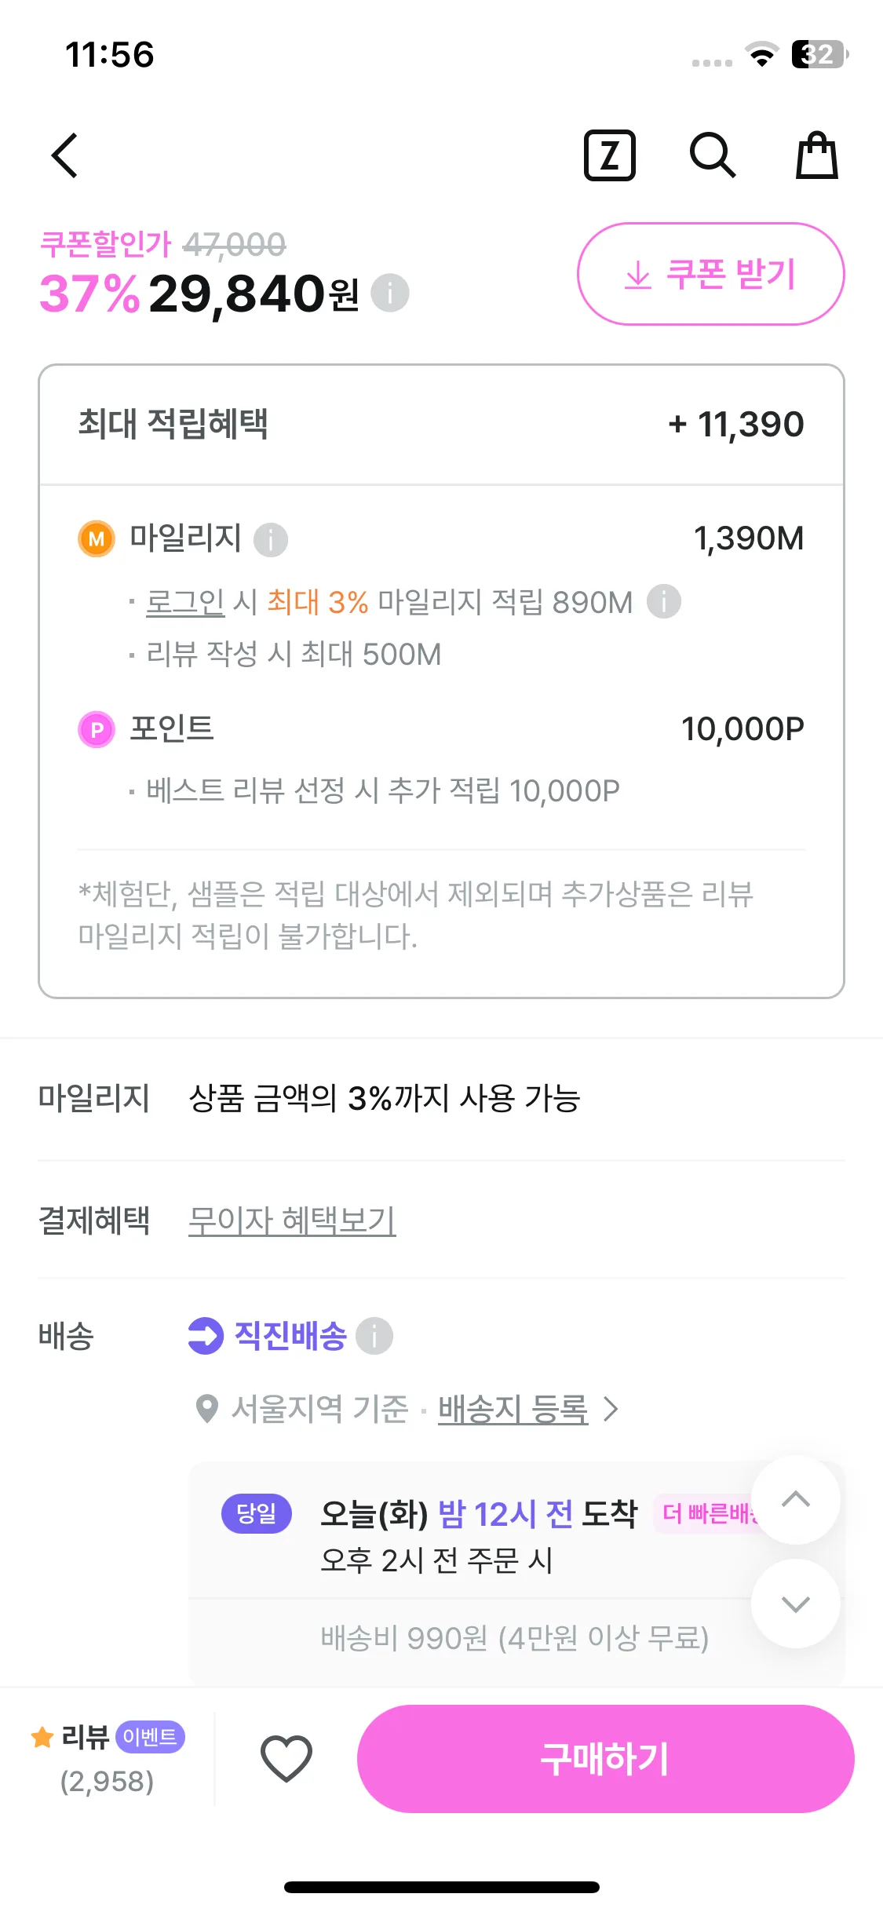Tap info icon beside 직진배송

[374, 1336]
